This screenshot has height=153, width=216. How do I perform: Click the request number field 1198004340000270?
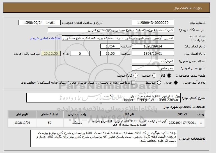(153, 23)
